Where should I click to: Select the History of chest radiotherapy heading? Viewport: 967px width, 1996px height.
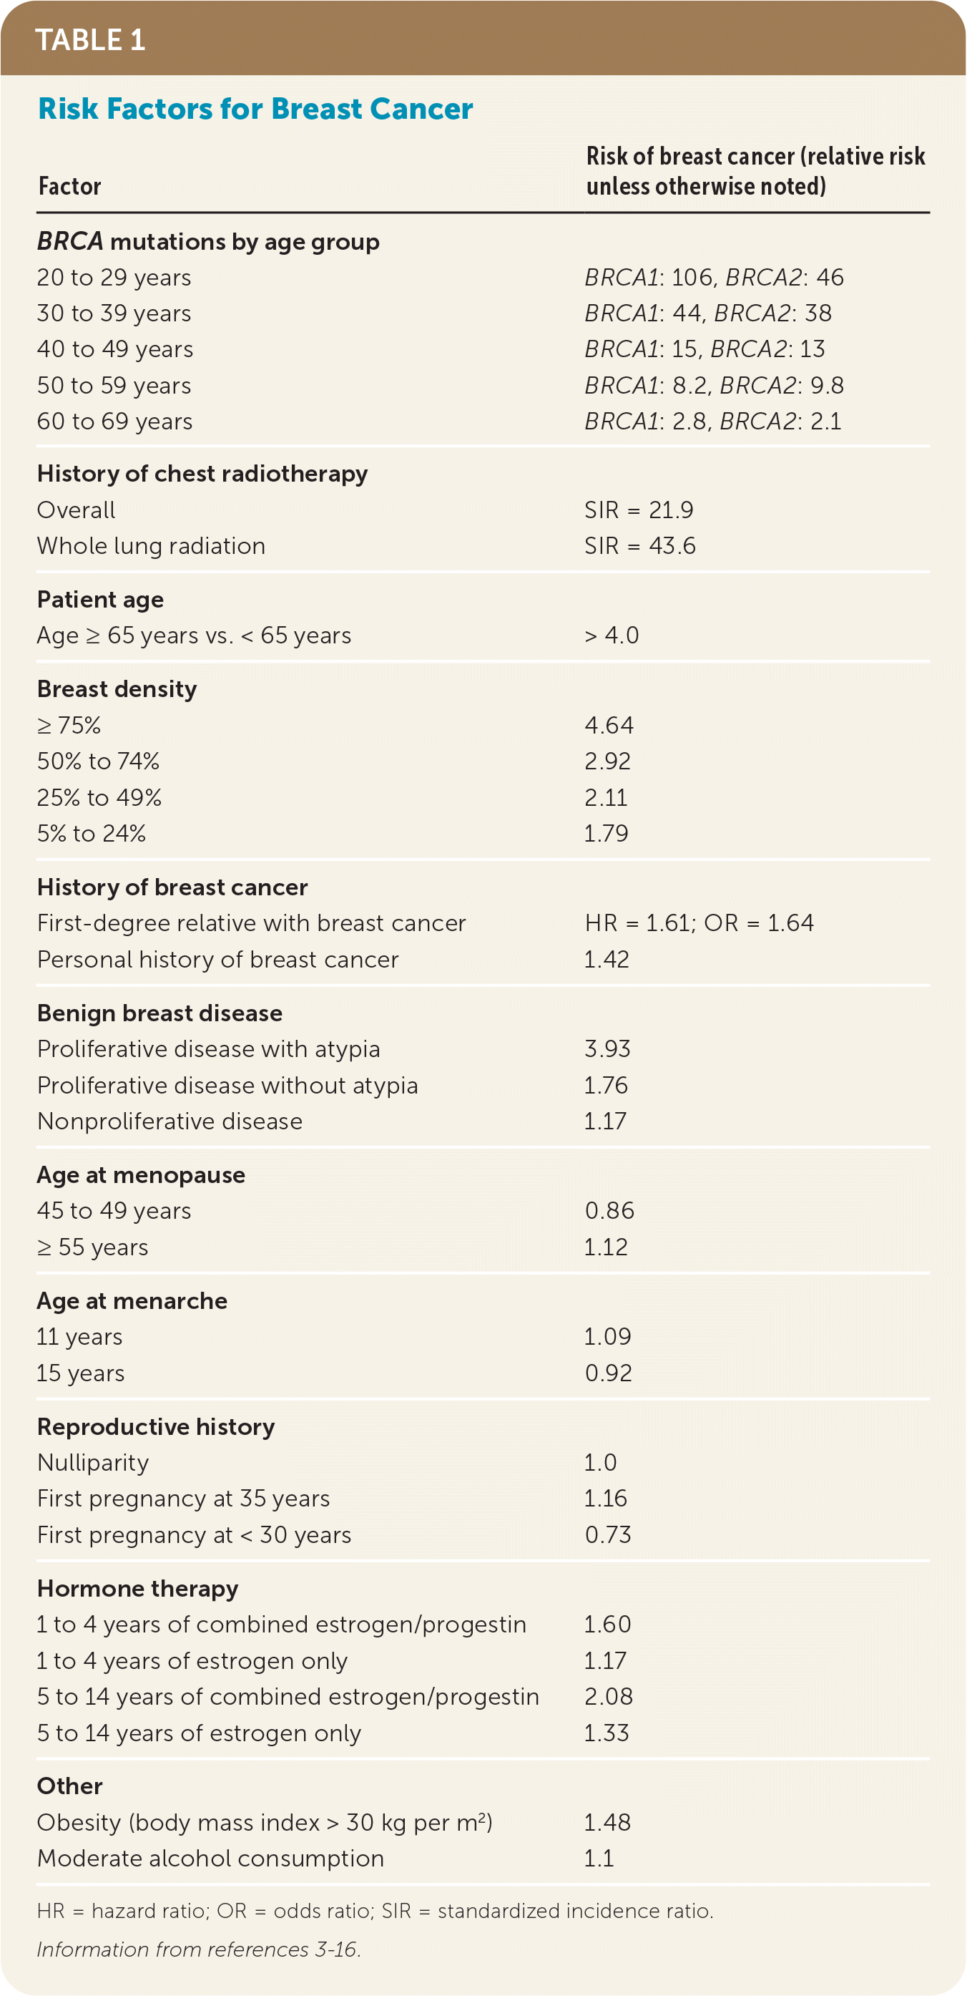click(202, 474)
